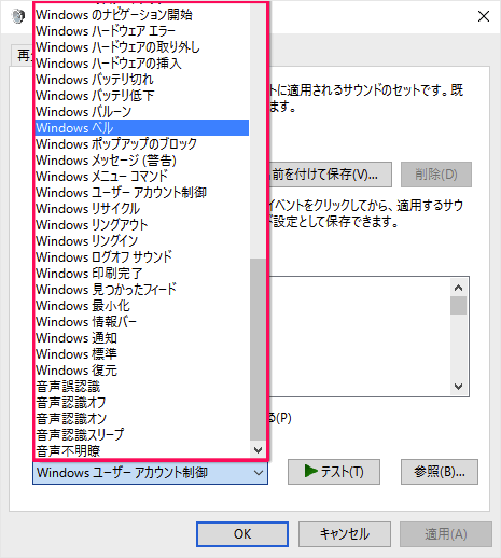This screenshot has height=558, width=501.
Task: Select 'Windows ハードウェアの取り外し' option
Action: [142, 47]
